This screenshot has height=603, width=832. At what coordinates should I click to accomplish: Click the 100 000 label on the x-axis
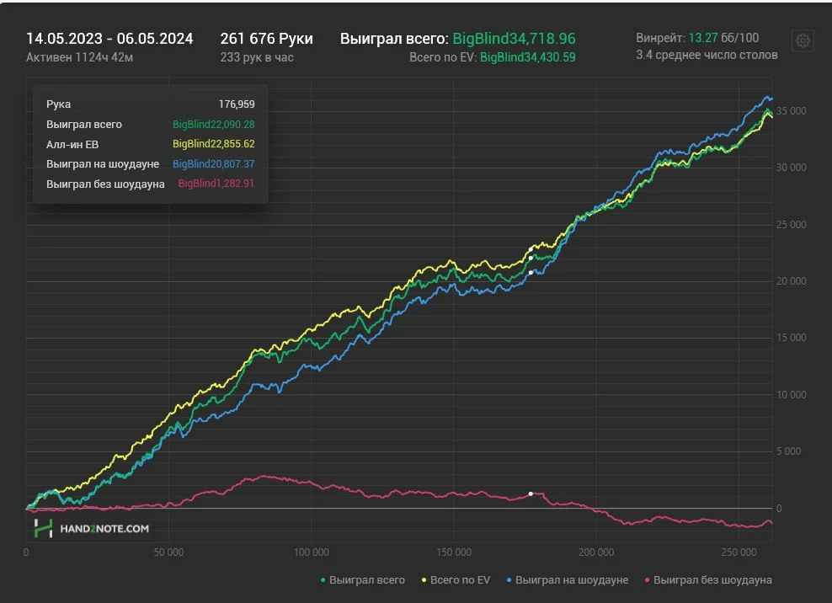click(x=311, y=553)
